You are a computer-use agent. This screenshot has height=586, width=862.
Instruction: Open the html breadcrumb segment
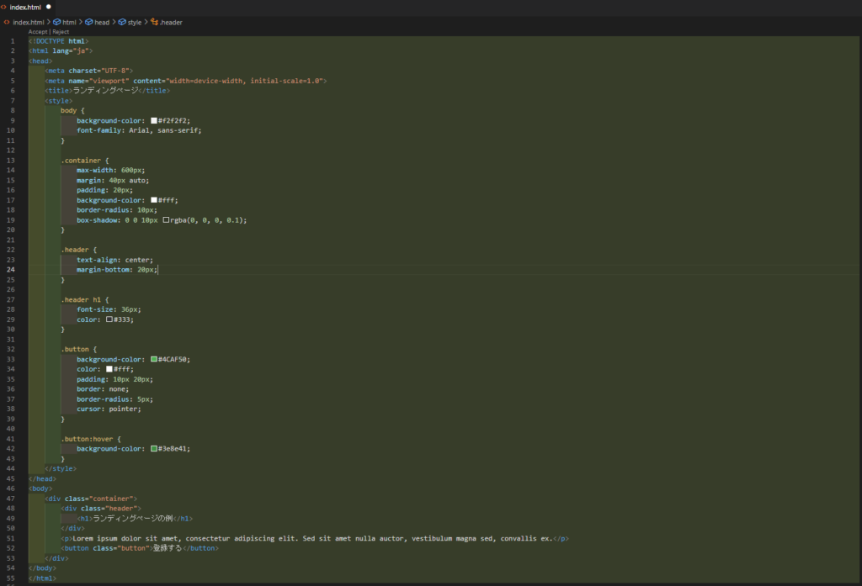pyautogui.click(x=69, y=23)
